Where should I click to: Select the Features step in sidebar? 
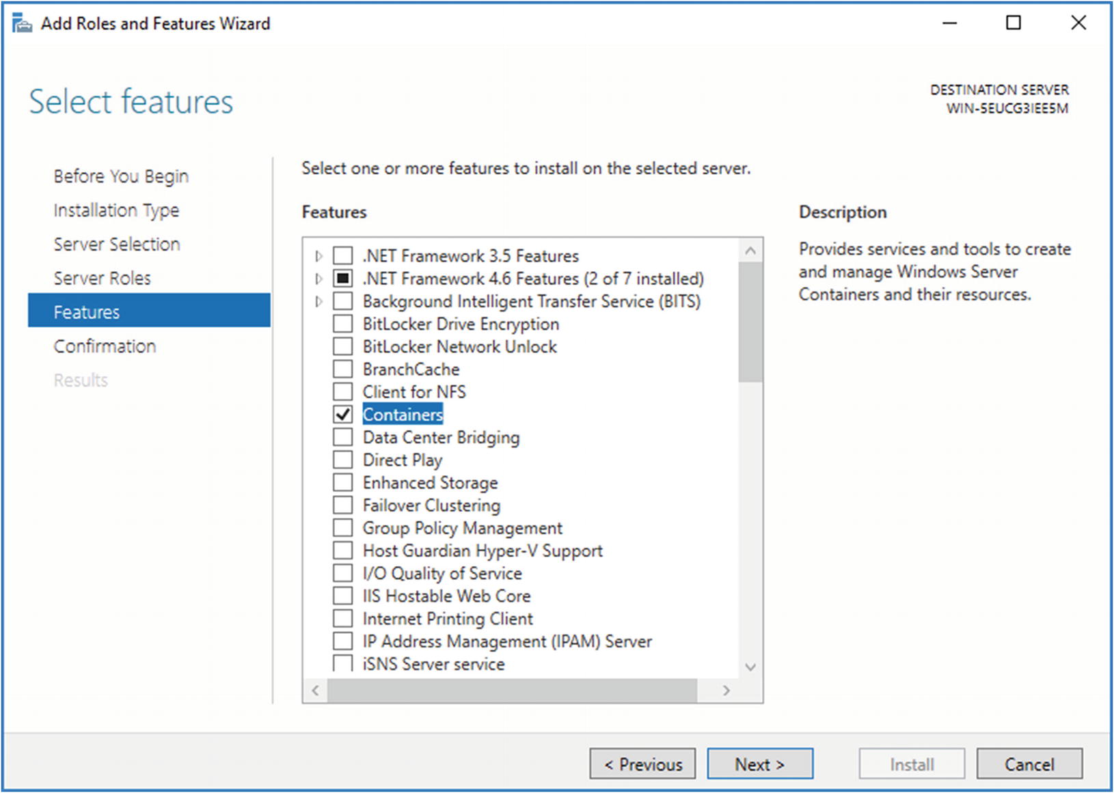pos(149,311)
